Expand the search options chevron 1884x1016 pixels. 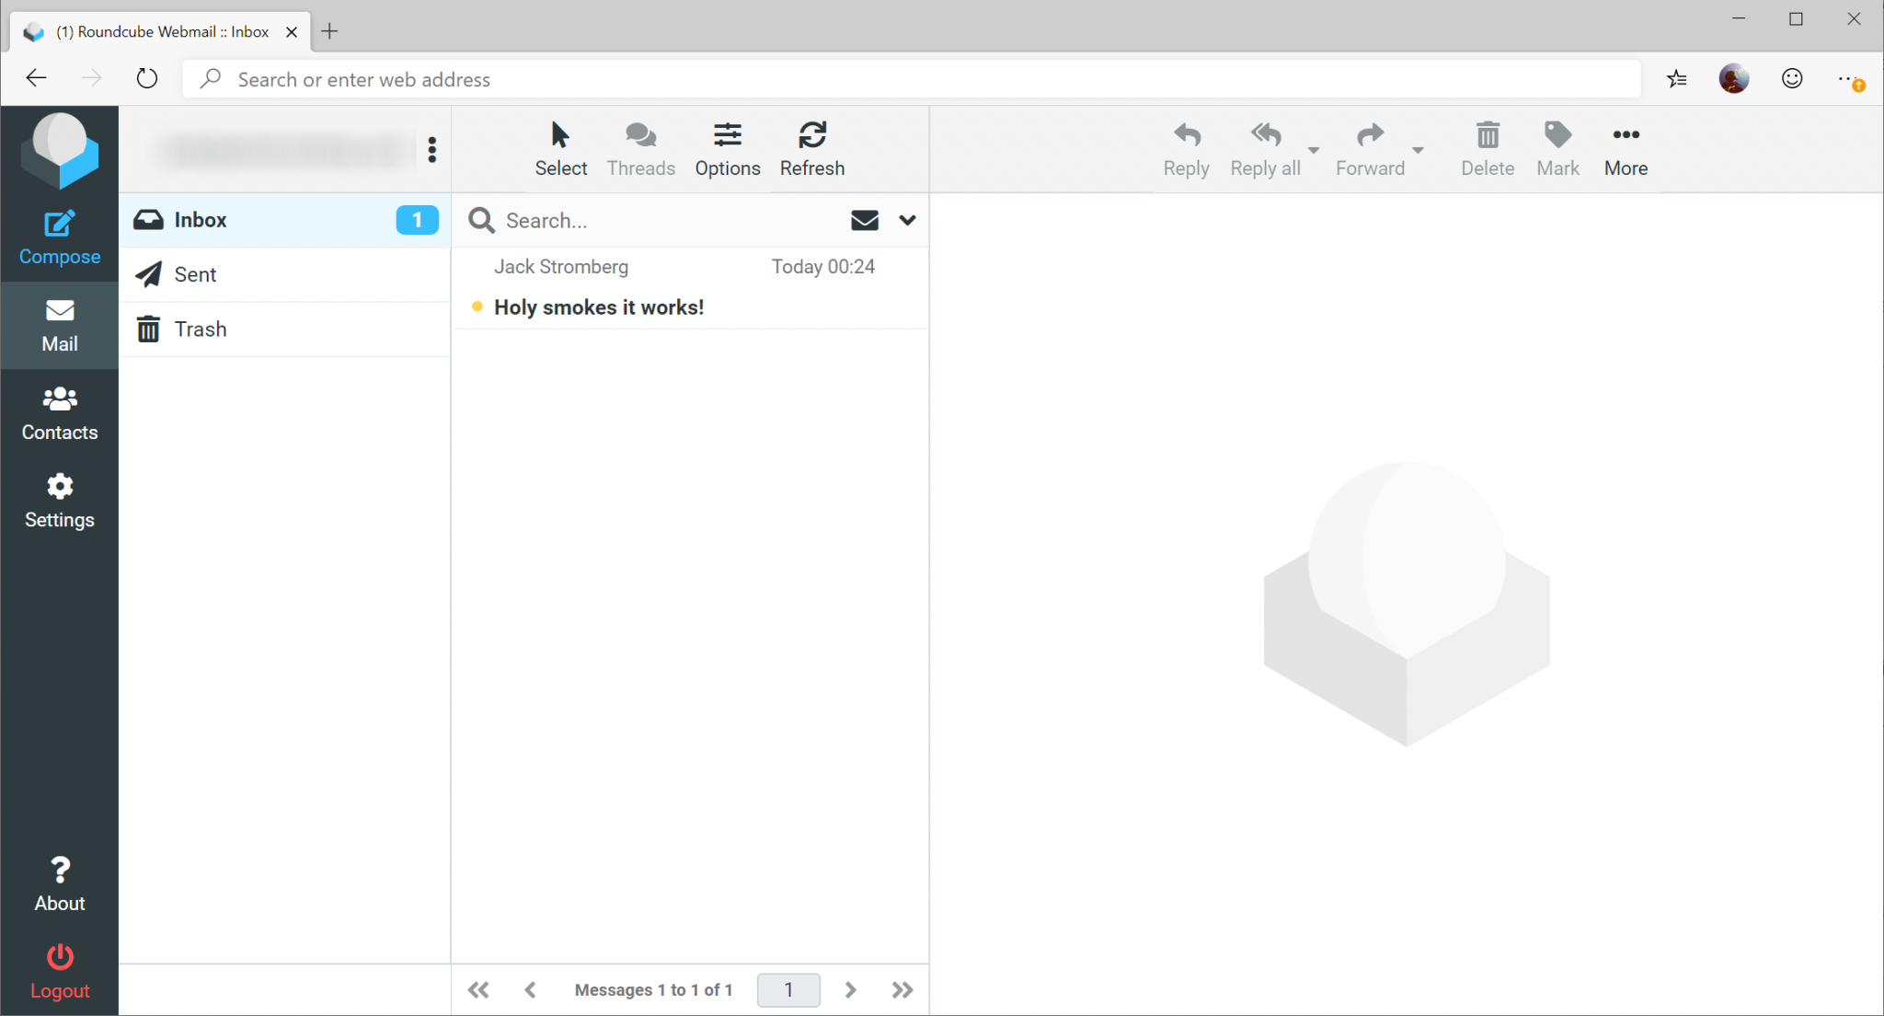906,220
